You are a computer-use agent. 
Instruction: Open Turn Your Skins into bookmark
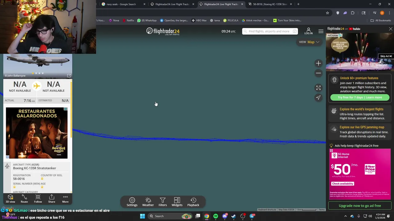287,21
